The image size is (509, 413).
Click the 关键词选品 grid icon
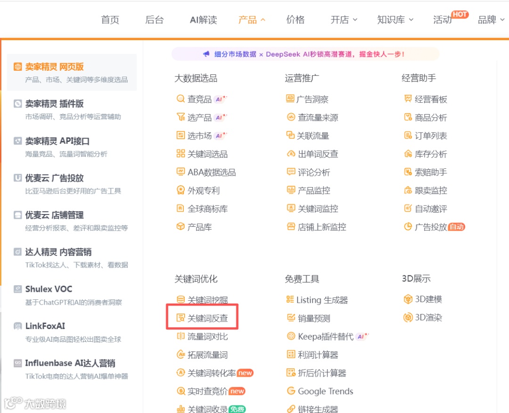[181, 153]
